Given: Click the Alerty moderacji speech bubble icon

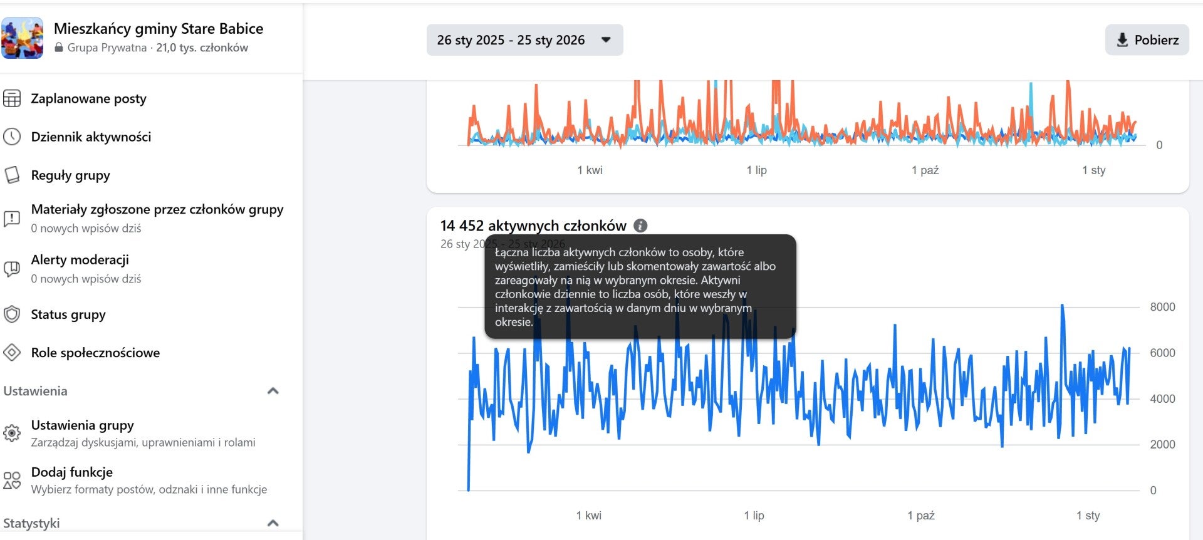Looking at the screenshot, I should 12,269.
